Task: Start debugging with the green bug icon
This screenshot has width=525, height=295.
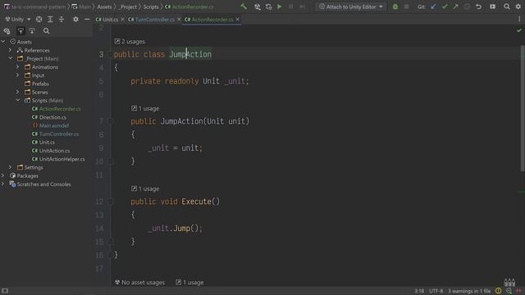Action: click(x=395, y=7)
